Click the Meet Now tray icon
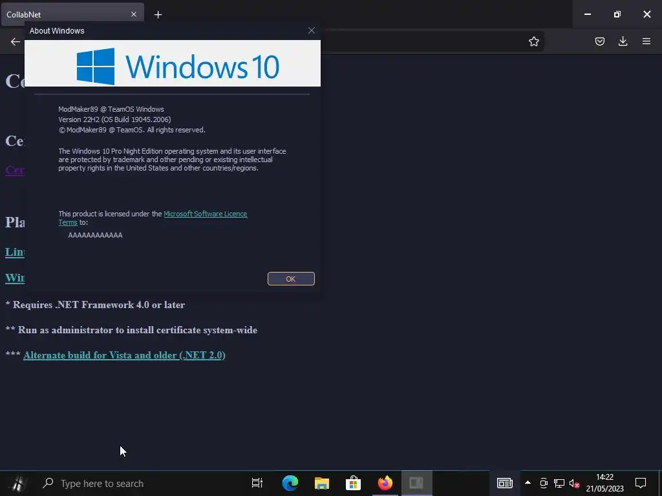The width and height of the screenshot is (662, 496). click(544, 483)
